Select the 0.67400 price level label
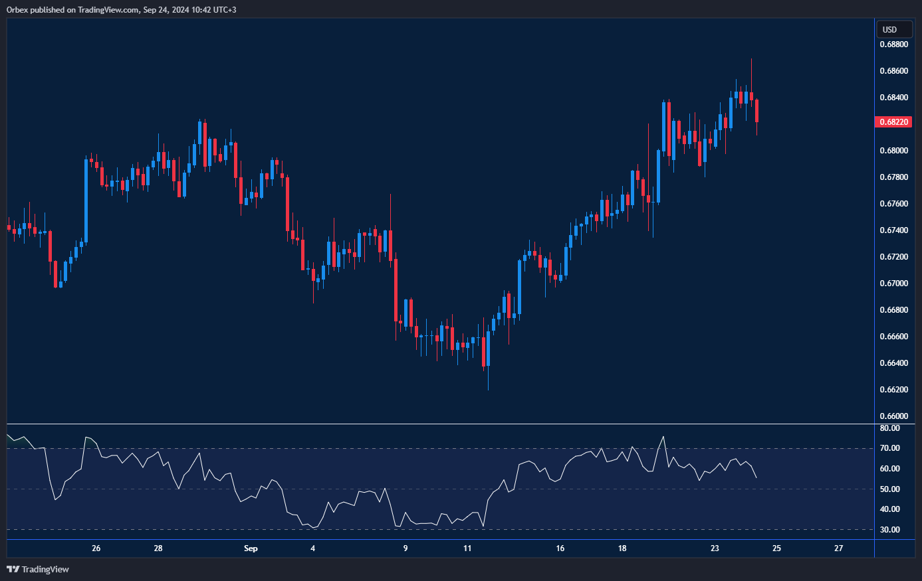The width and height of the screenshot is (922, 581). pos(894,230)
